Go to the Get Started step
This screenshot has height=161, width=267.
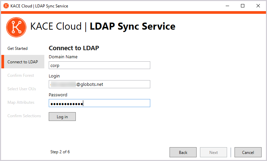pos(18,49)
